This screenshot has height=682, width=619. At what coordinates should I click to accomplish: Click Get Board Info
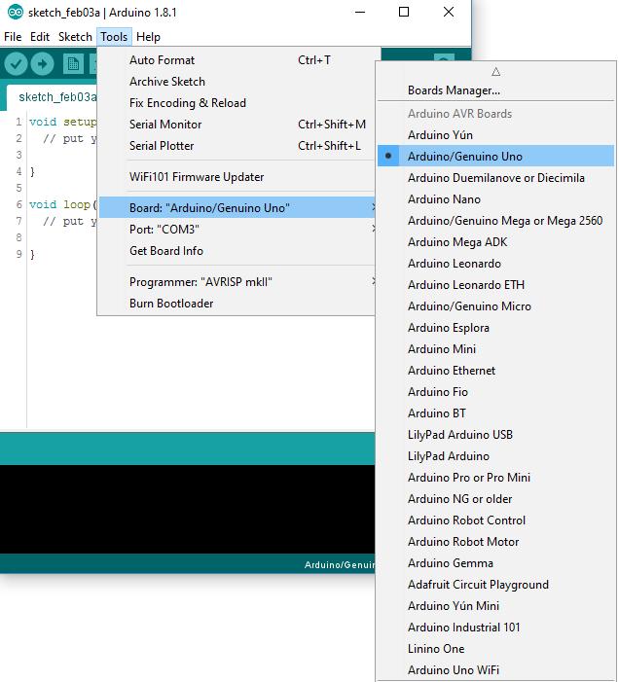pyautogui.click(x=237, y=251)
